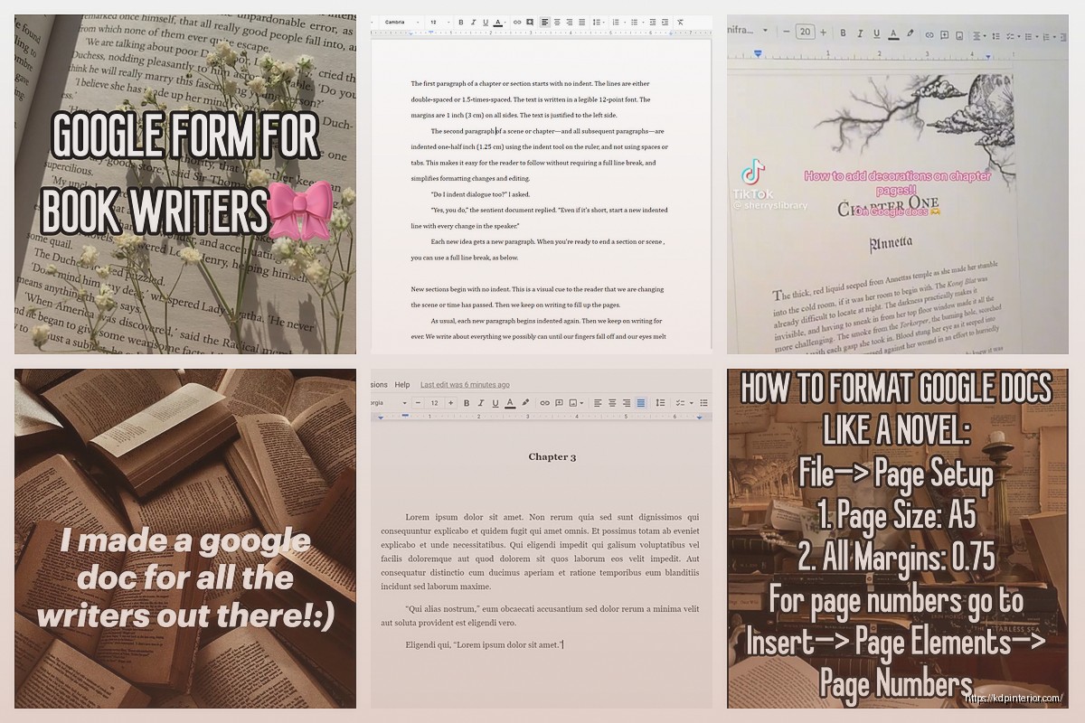The width and height of the screenshot is (1085, 723).
Task: Click the plus icon beside font size 20
Action: pyautogui.click(x=825, y=33)
